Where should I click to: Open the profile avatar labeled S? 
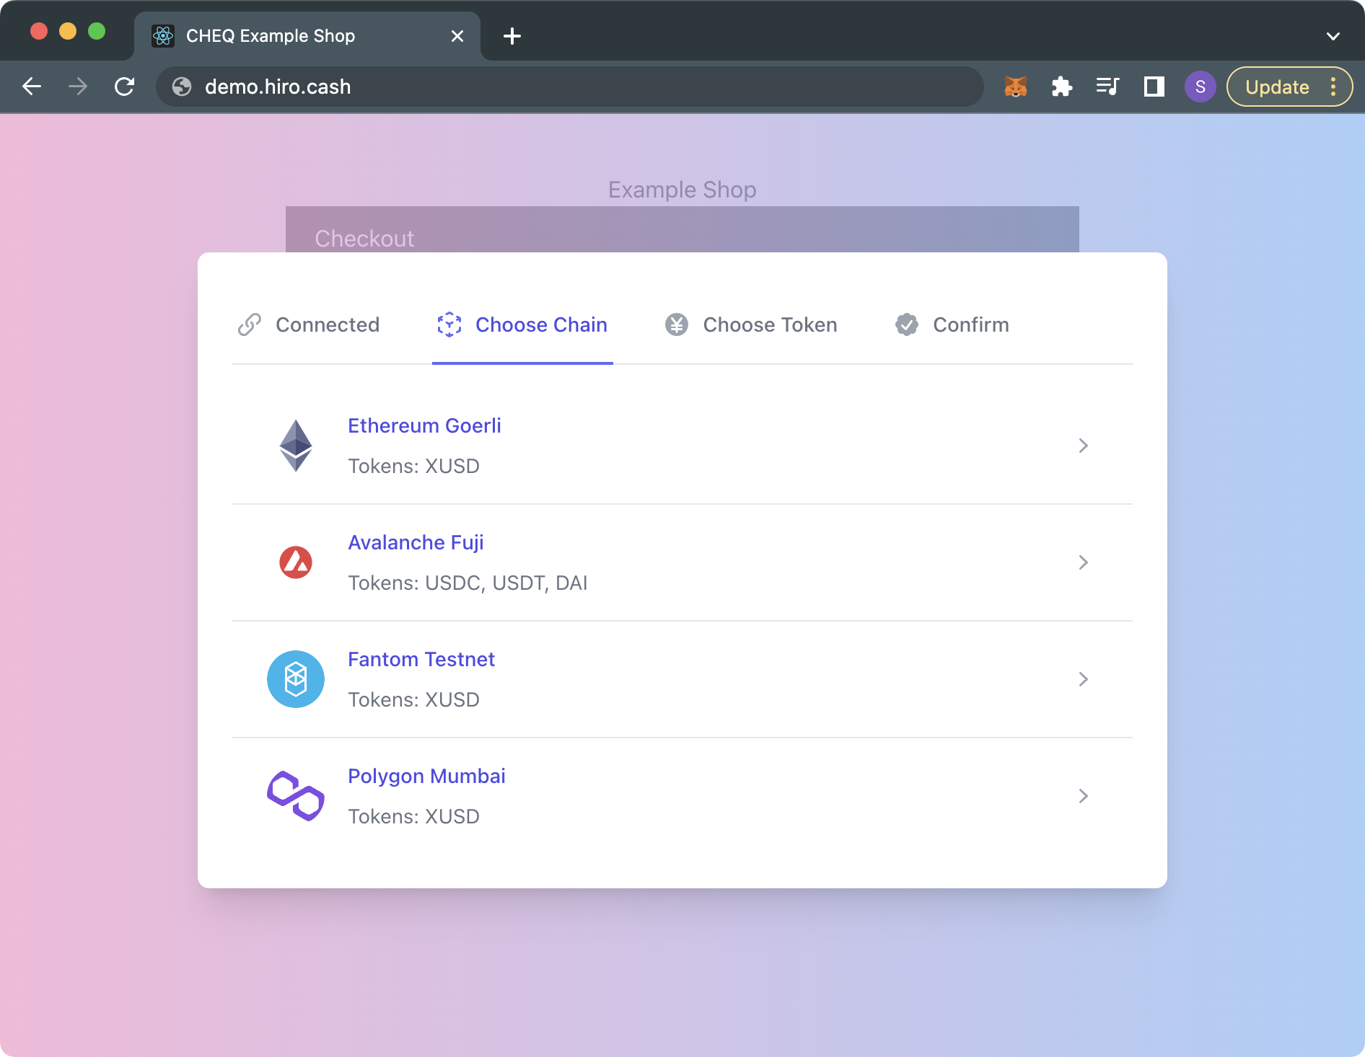[x=1200, y=87]
